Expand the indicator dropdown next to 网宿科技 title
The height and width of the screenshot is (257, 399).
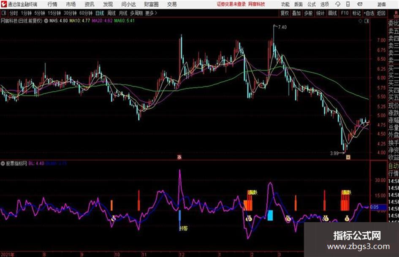tap(46, 21)
